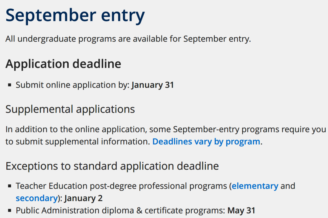This screenshot has height=218, width=328.
Task: Click the bold "January 2" date
Action: coord(84,198)
